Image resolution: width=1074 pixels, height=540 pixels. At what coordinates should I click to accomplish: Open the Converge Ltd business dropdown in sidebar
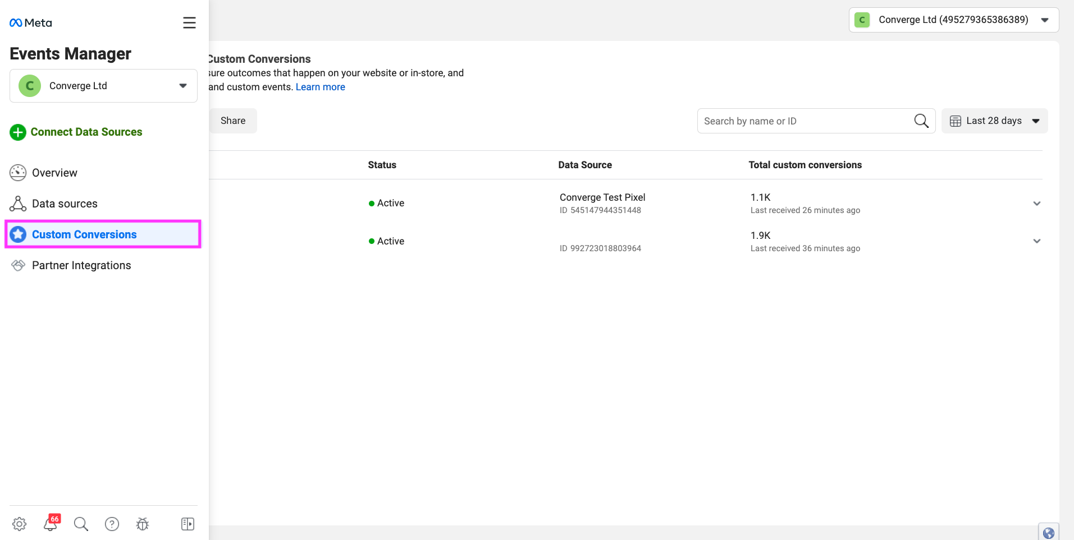point(103,86)
